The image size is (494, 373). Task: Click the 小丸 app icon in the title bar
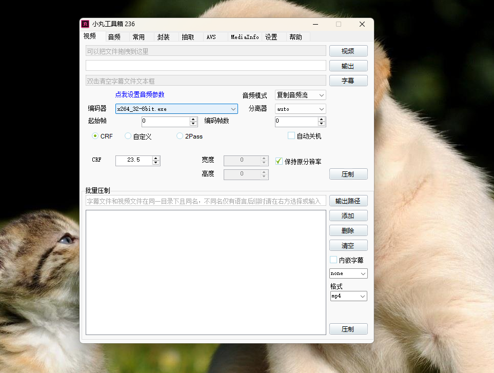coord(85,24)
